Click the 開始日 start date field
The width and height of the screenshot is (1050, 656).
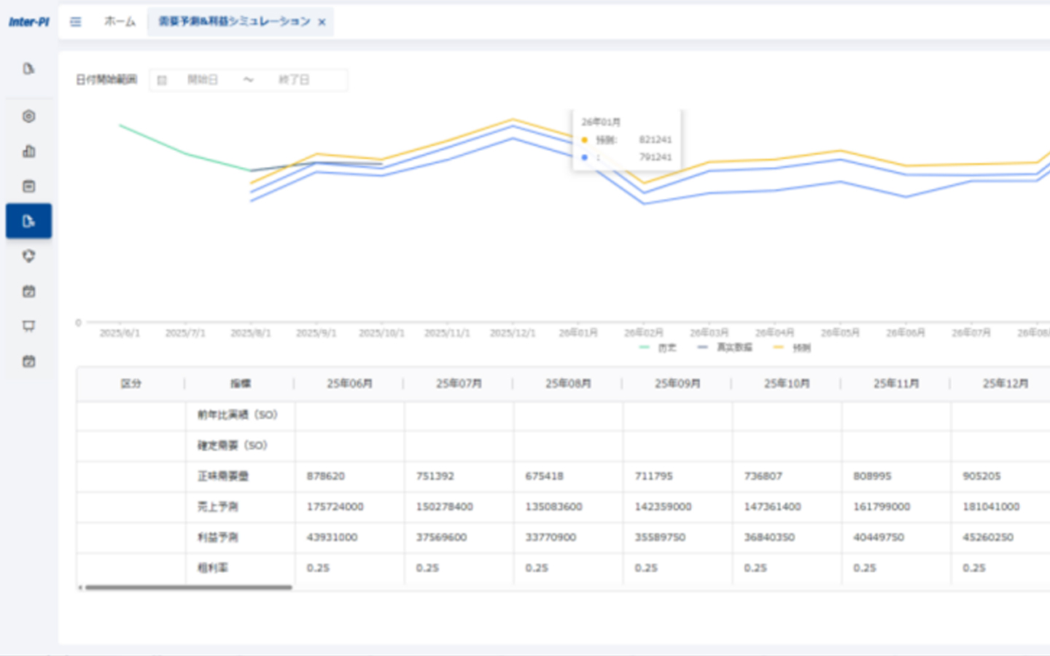[x=203, y=79]
